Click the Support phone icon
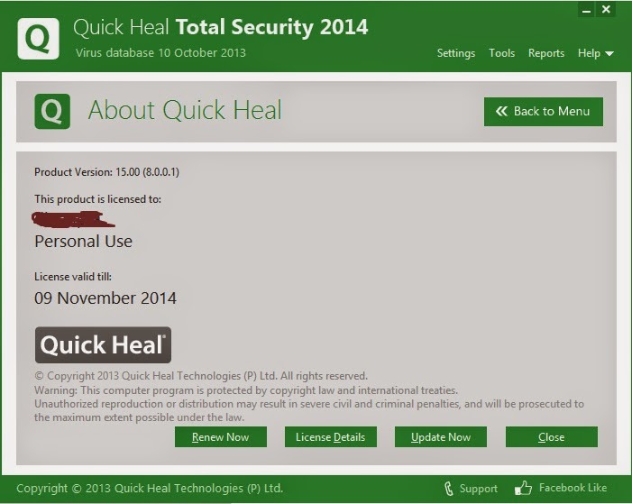 448,489
